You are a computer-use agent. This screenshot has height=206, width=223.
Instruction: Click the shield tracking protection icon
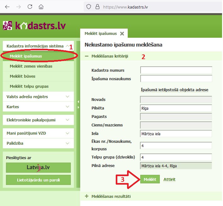click(x=89, y=7)
